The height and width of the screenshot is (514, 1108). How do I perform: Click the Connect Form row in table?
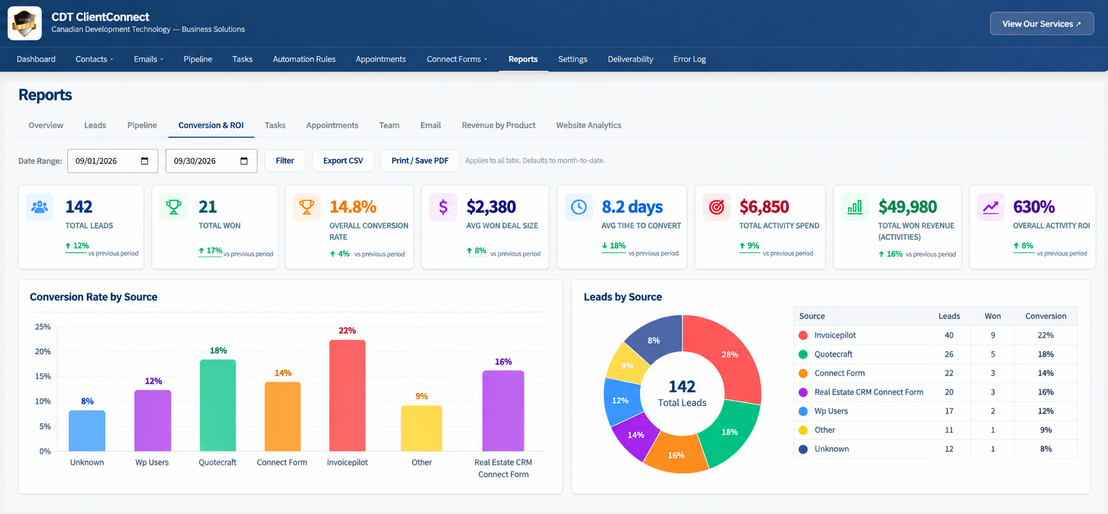point(935,373)
